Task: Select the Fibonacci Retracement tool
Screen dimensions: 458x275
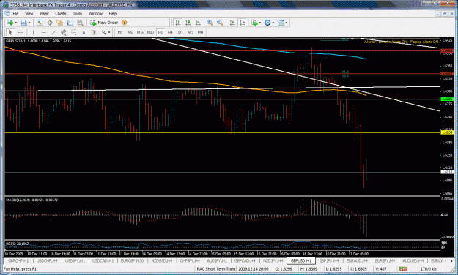Action: point(73,32)
